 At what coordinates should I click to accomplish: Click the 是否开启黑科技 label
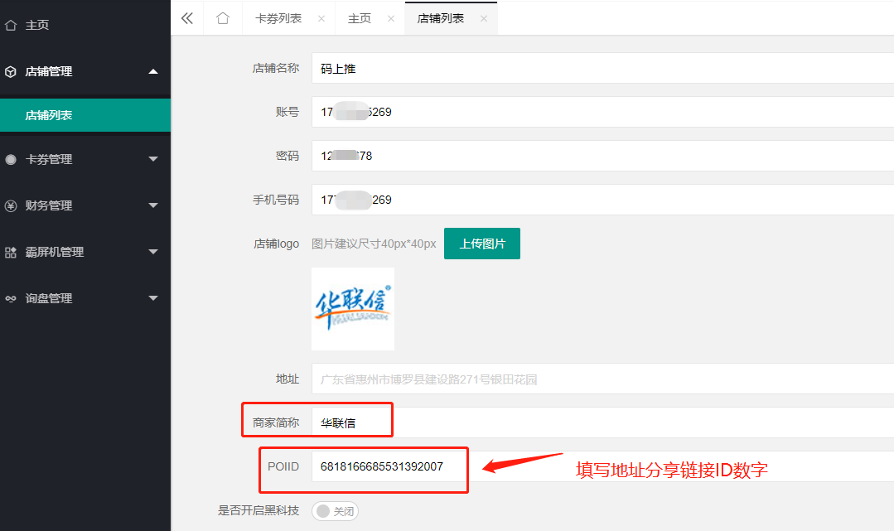click(x=259, y=510)
